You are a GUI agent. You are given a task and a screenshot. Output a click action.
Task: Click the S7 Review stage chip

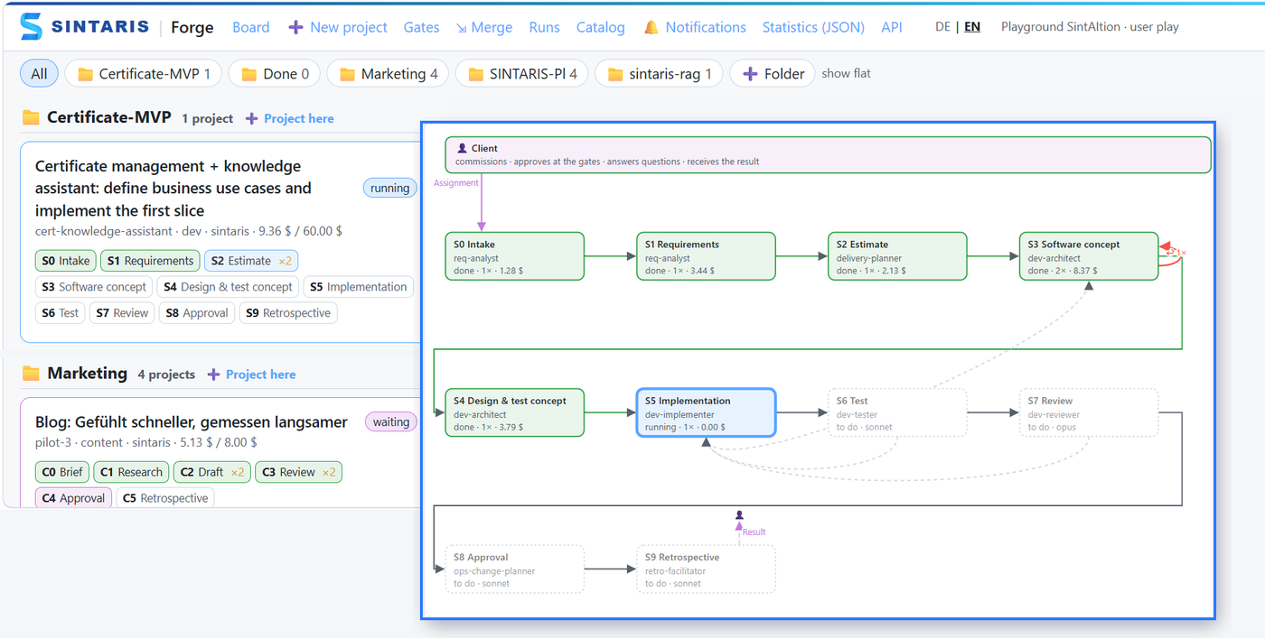click(122, 313)
